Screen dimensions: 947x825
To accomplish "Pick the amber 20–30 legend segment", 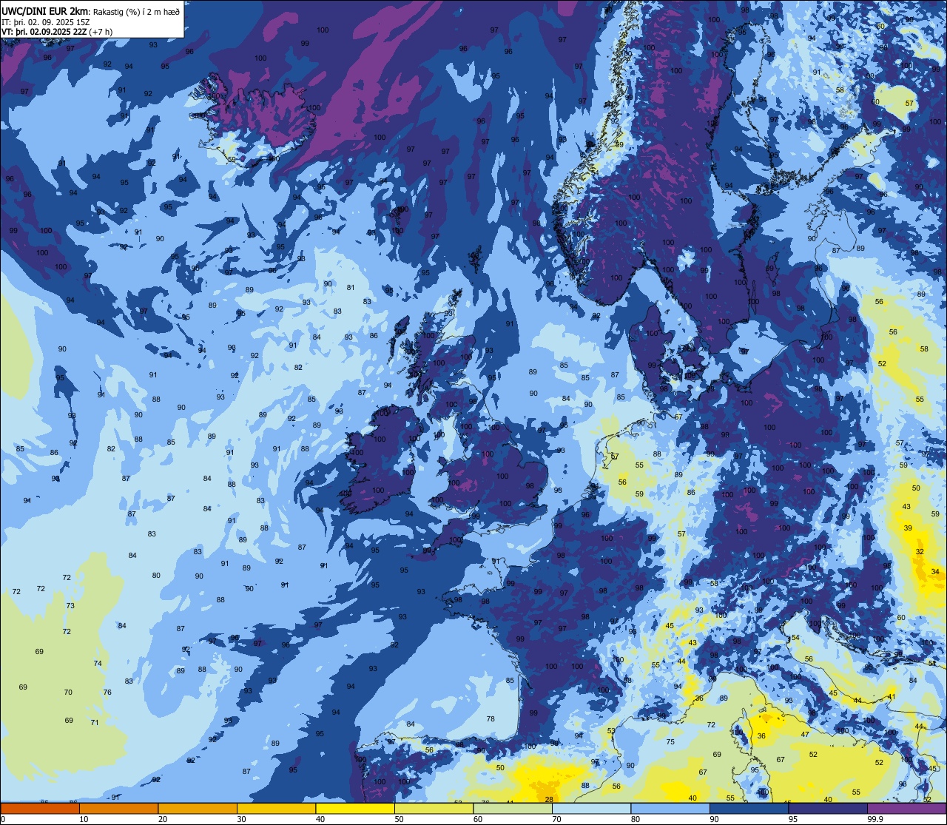I will 198,808.
